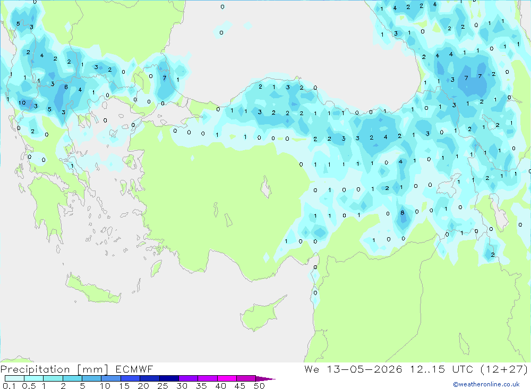Click the above-50 mm arrow tip of legend
The width and height of the screenshot is (531, 389).
click(265, 378)
